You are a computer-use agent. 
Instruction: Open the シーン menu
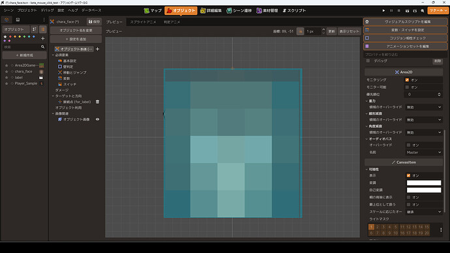coord(8,10)
